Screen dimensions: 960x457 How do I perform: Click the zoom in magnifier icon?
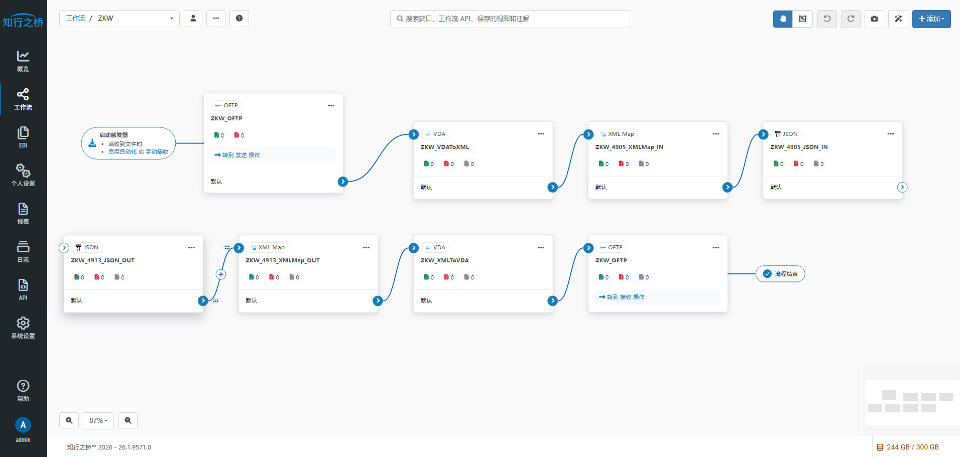(69, 420)
